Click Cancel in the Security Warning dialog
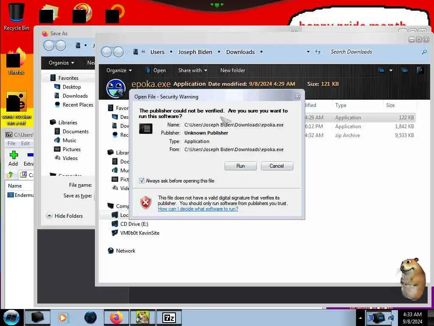Screen dimensions: 434x326 (x=277, y=166)
